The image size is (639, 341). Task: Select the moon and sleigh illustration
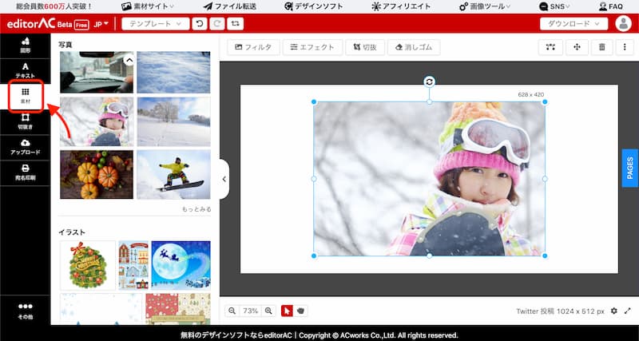pyautogui.click(x=181, y=265)
